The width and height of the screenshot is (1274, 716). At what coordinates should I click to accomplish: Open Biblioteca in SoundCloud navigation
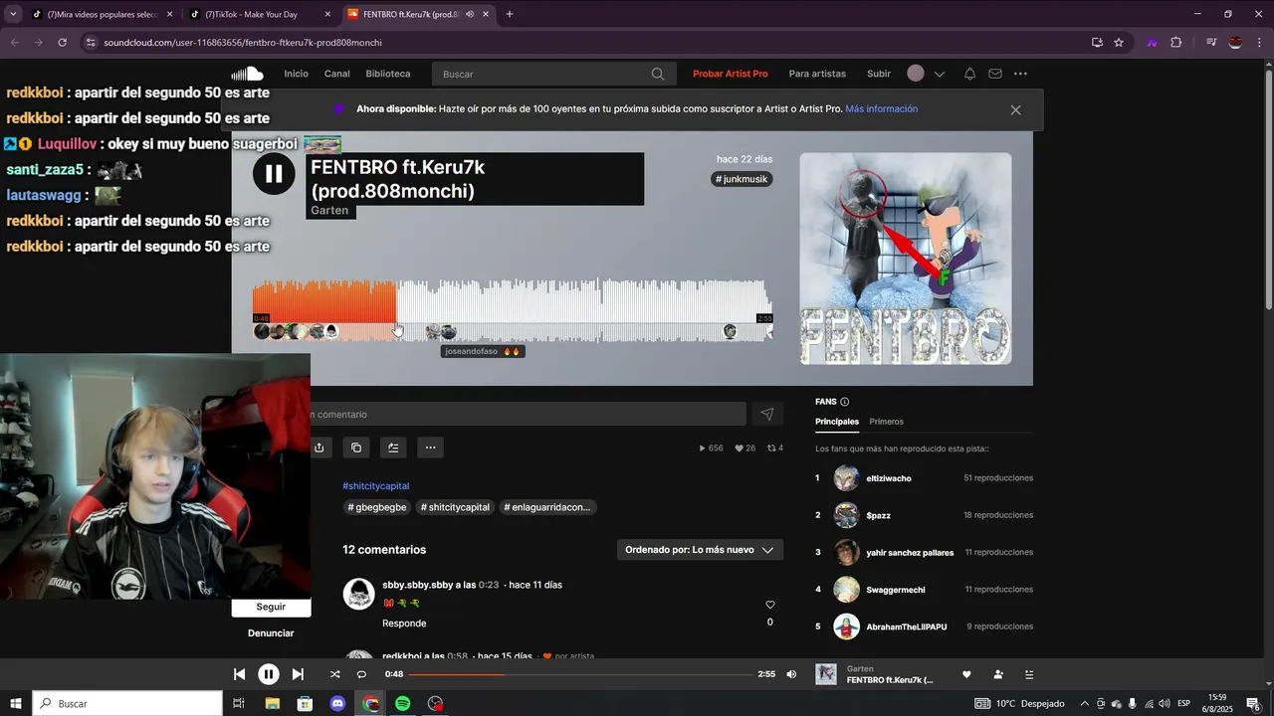click(387, 74)
